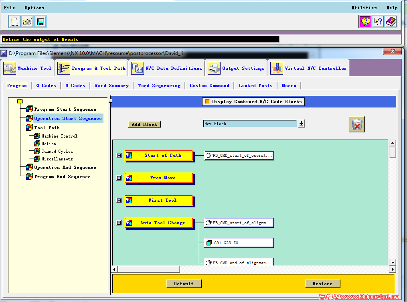Click the From Move event icon
This screenshot has width=407, height=302.
click(x=129, y=178)
